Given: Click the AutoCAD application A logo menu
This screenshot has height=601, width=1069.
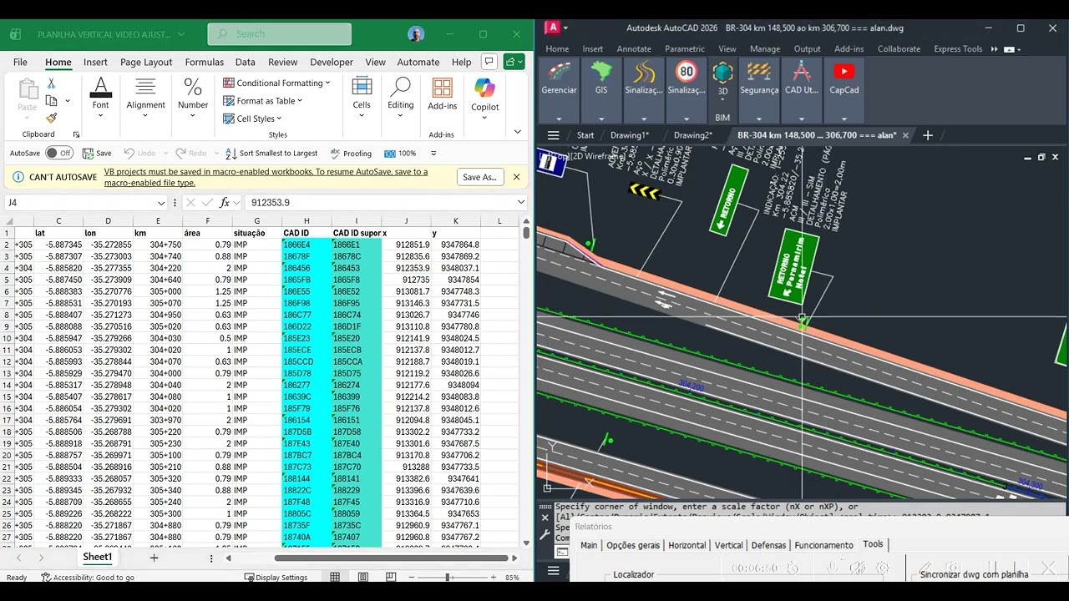Looking at the screenshot, I should pos(552,28).
